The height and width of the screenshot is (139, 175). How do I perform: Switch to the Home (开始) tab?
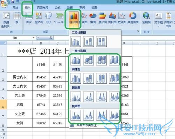(x=15, y=8)
